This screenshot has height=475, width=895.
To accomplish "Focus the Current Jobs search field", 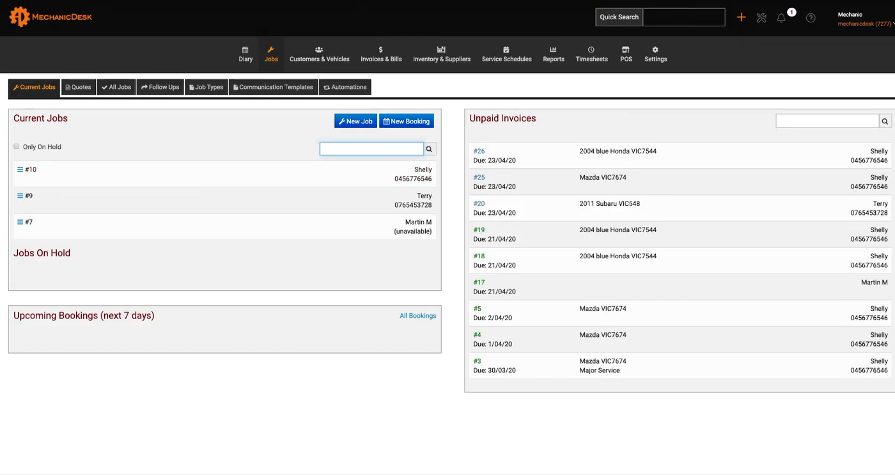I will pos(371,149).
